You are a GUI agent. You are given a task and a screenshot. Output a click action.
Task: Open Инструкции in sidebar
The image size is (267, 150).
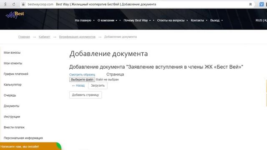[12, 117]
